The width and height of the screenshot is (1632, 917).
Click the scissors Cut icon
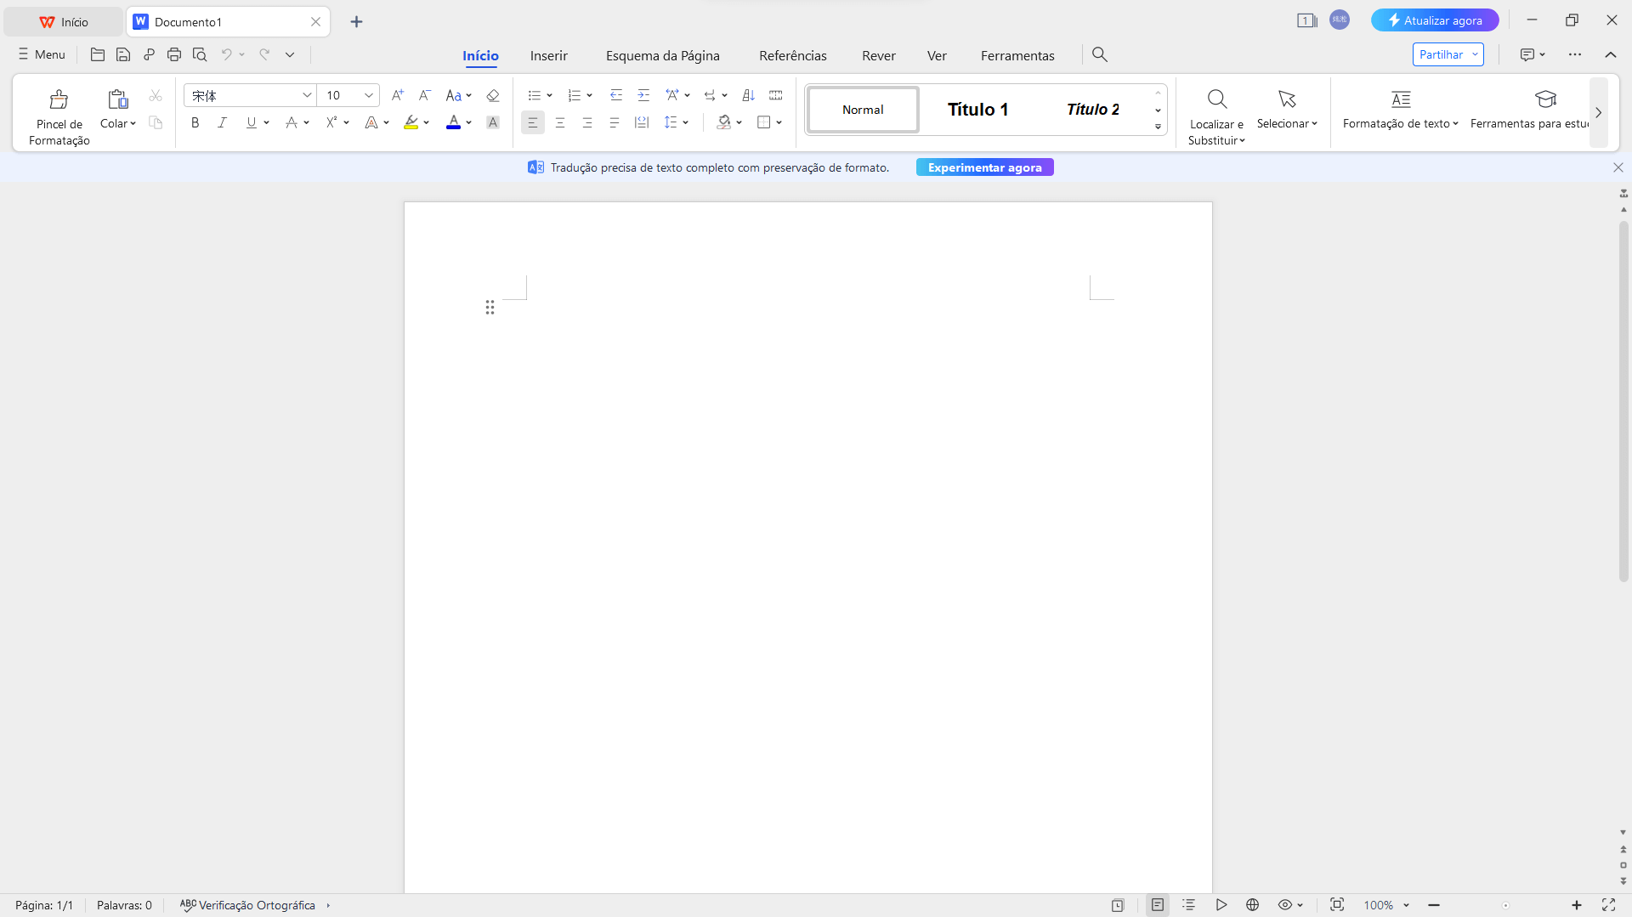tap(156, 95)
